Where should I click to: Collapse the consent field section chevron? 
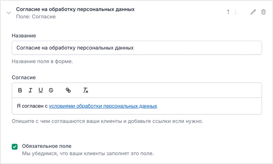coord(9,13)
